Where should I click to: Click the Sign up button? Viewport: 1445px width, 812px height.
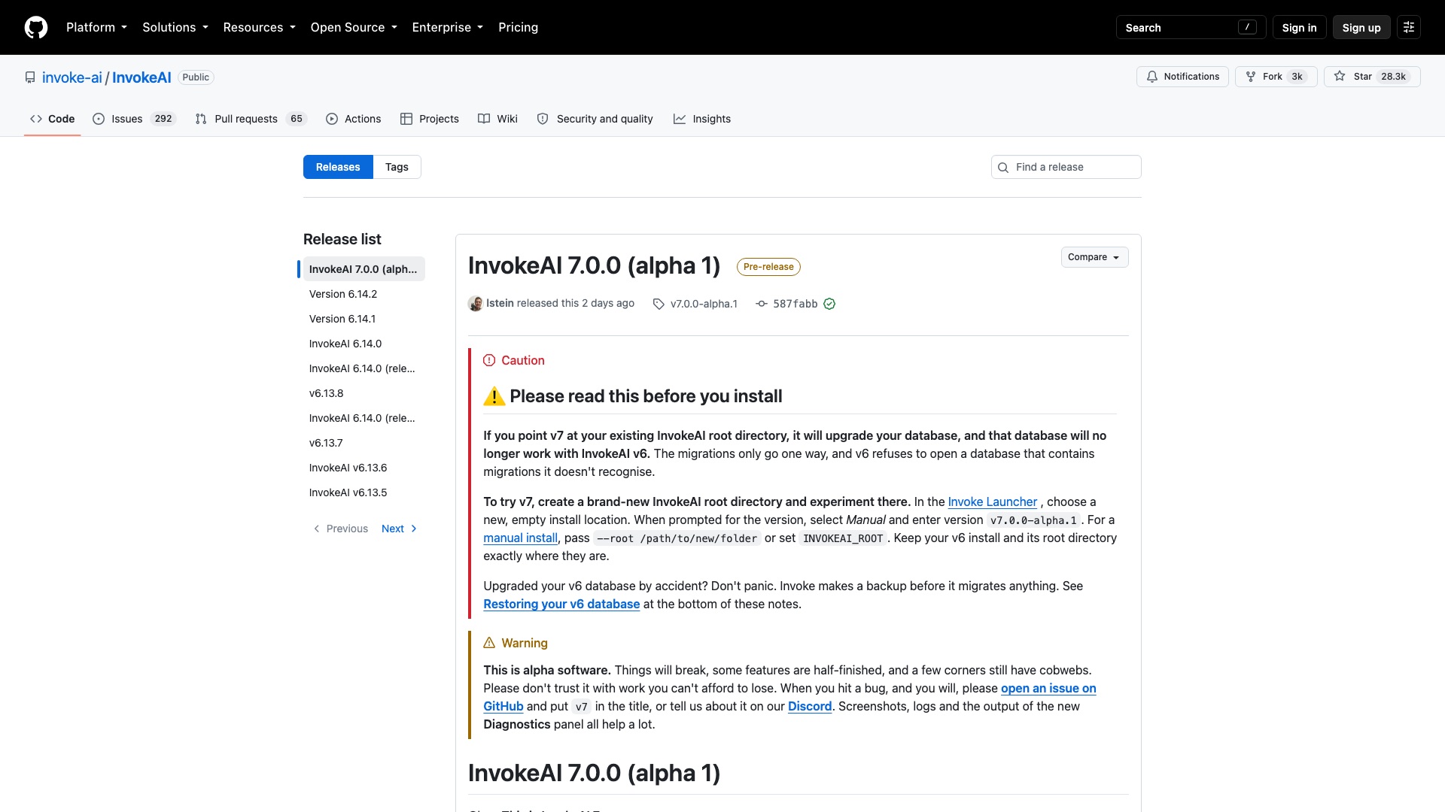pyautogui.click(x=1361, y=27)
